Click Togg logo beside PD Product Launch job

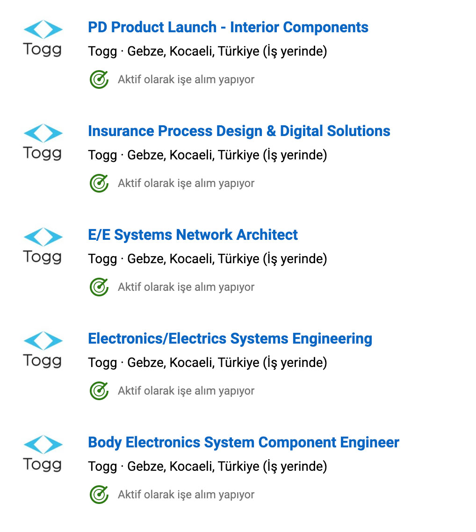(x=43, y=38)
